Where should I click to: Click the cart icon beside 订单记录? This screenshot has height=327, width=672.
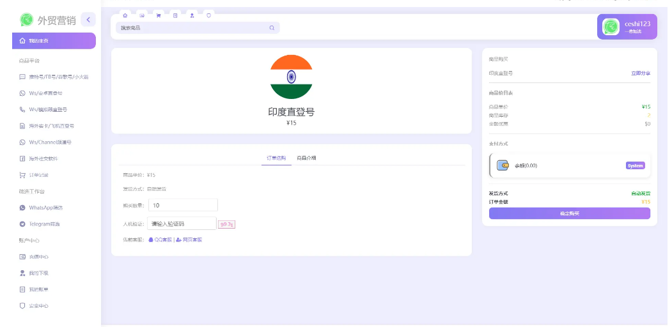tap(22, 175)
